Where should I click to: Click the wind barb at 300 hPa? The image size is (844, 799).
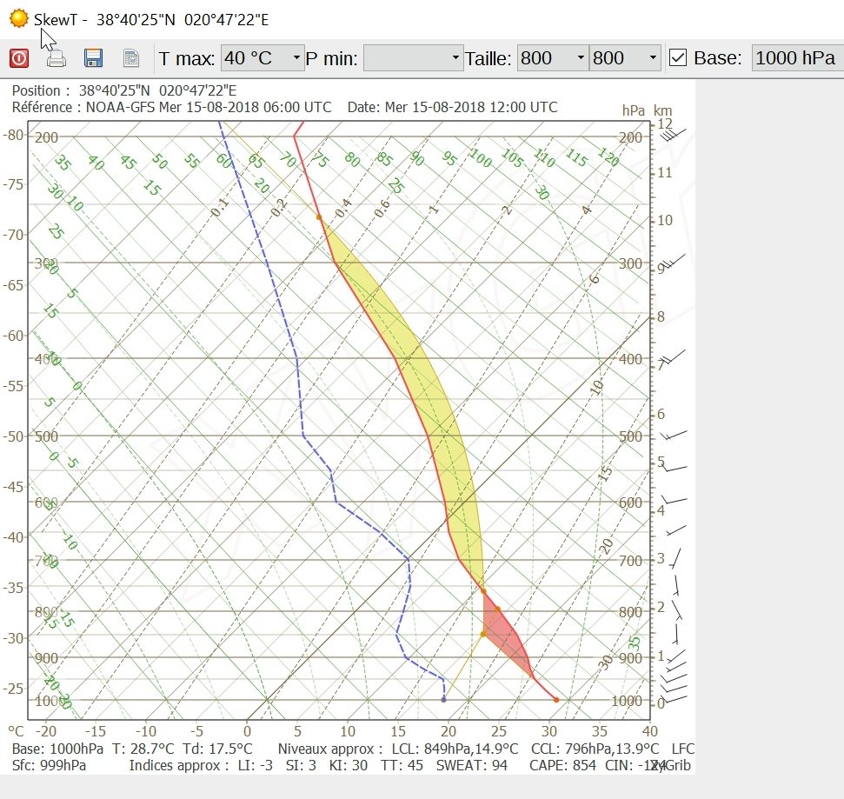(674, 261)
